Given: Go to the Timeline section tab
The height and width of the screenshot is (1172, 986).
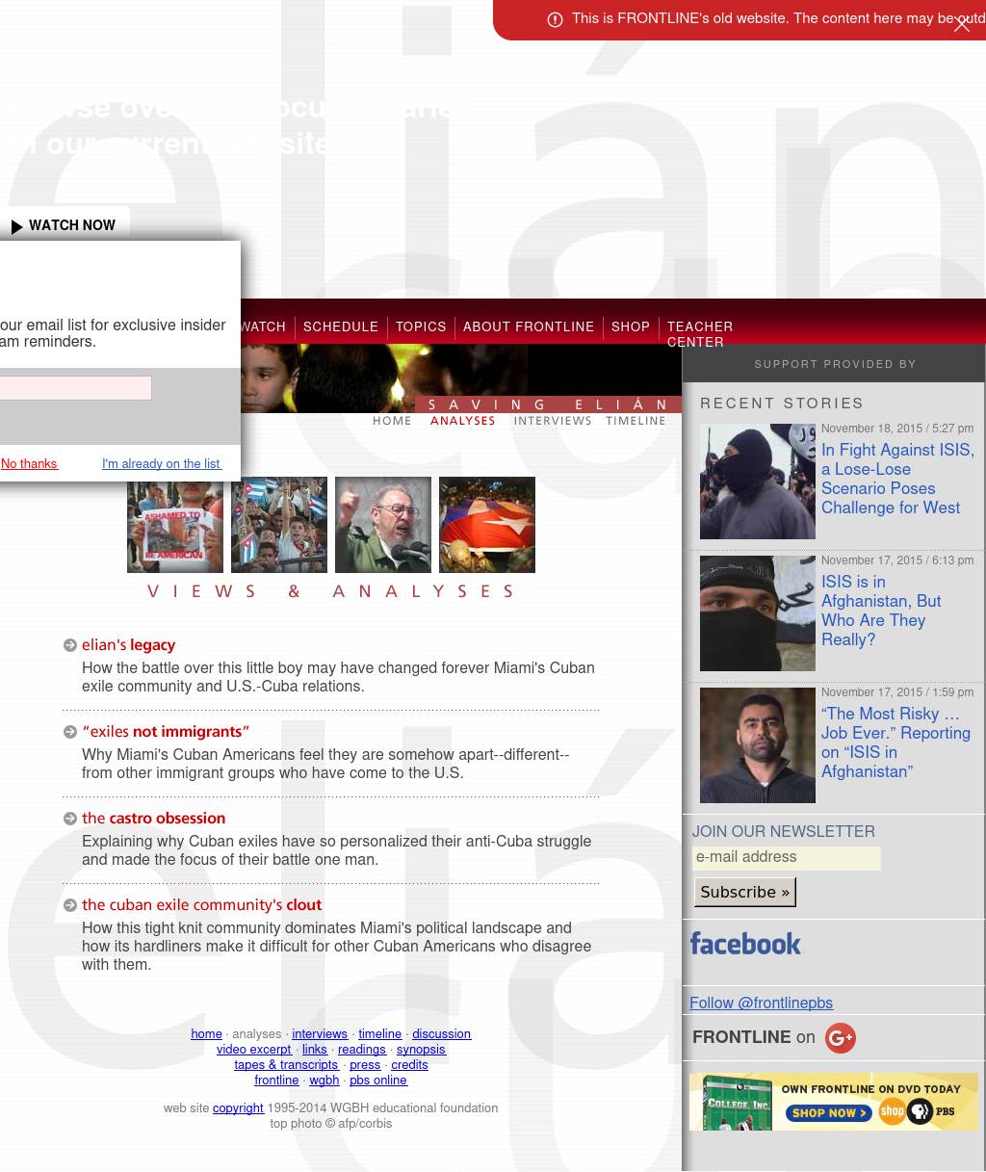Looking at the screenshot, I should pos(636,421).
